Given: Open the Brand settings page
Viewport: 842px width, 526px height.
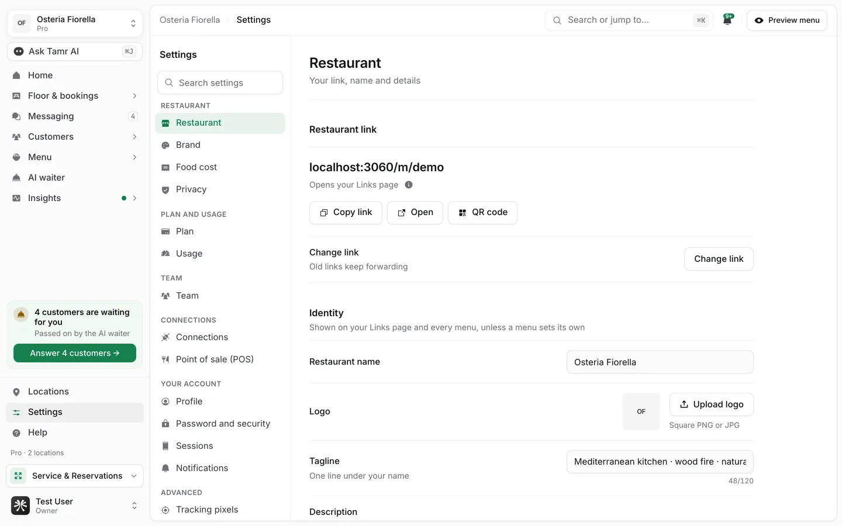Looking at the screenshot, I should [220, 145].
